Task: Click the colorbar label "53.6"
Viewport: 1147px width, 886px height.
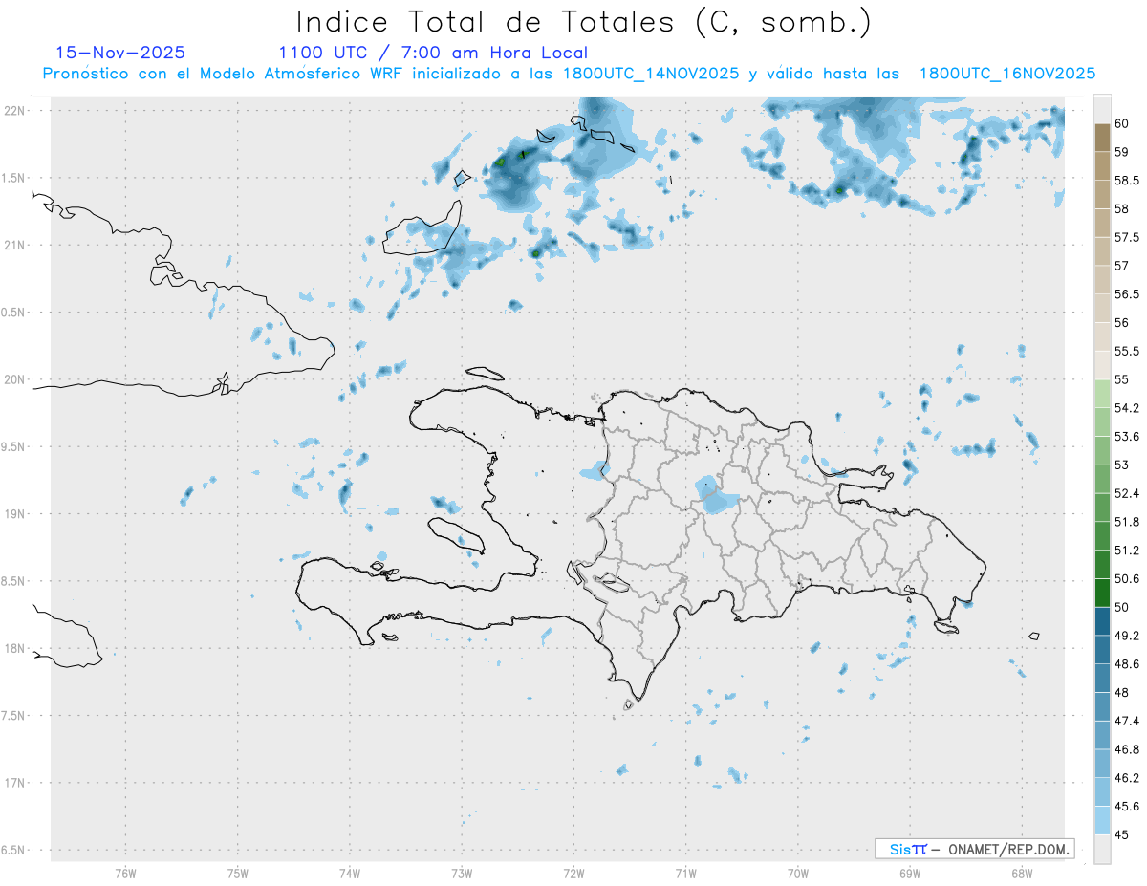Action: click(x=1126, y=436)
